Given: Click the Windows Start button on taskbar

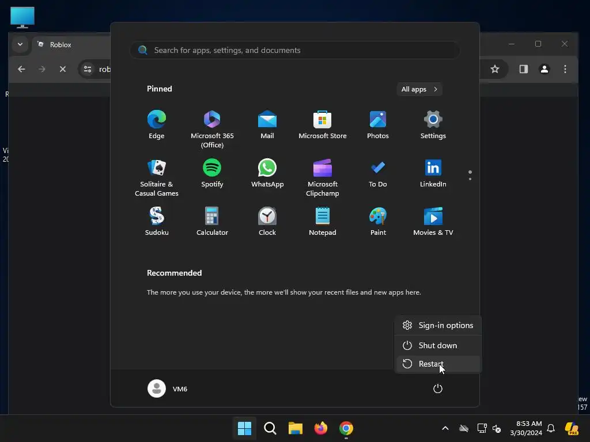Looking at the screenshot, I should (x=244, y=428).
